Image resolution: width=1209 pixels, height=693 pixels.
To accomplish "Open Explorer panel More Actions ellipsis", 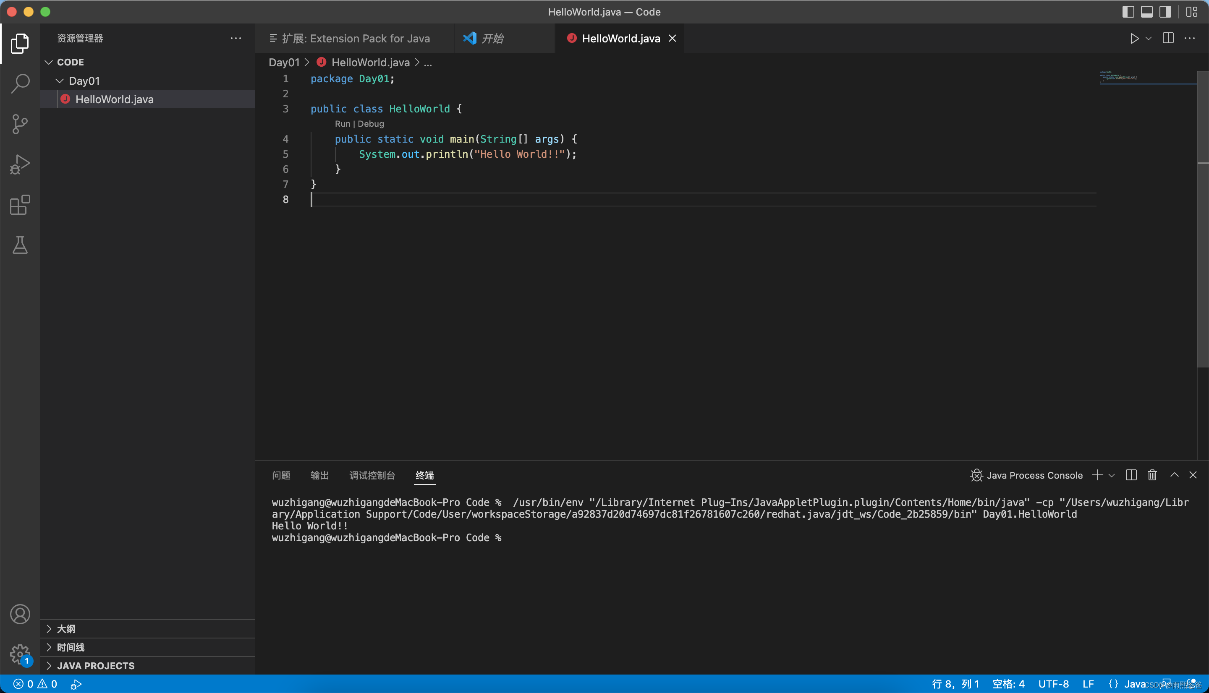I will pos(236,39).
